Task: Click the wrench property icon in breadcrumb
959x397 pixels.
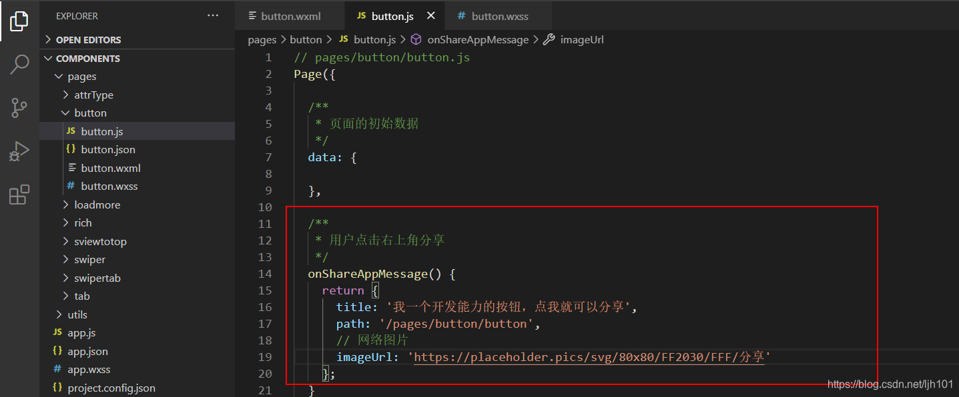Action: [549, 39]
